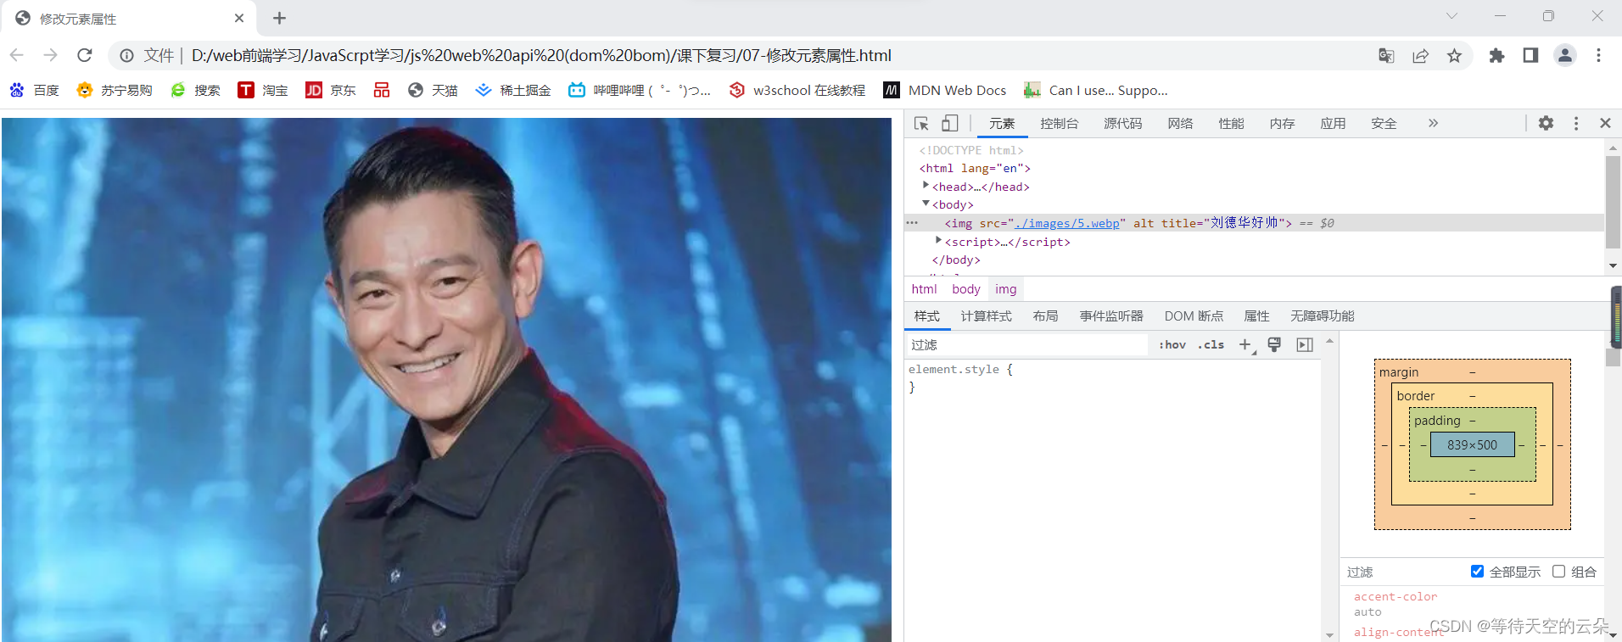Screen dimensions: 1622x642
Task: Switch to the 网络 tab
Action: tap(1181, 123)
